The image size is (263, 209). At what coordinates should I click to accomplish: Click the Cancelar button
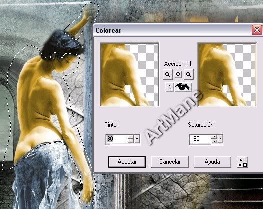(x=170, y=162)
